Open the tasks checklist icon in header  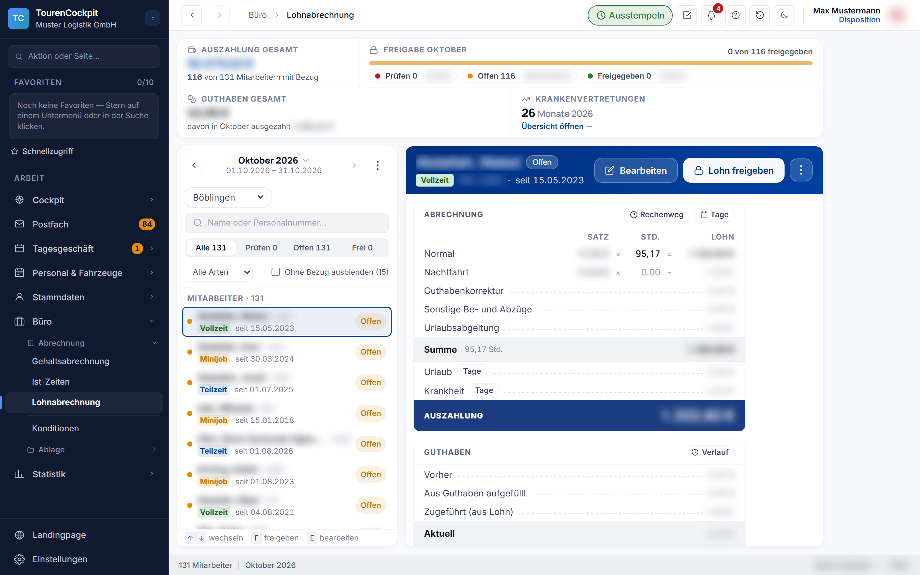(x=687, y=15)
